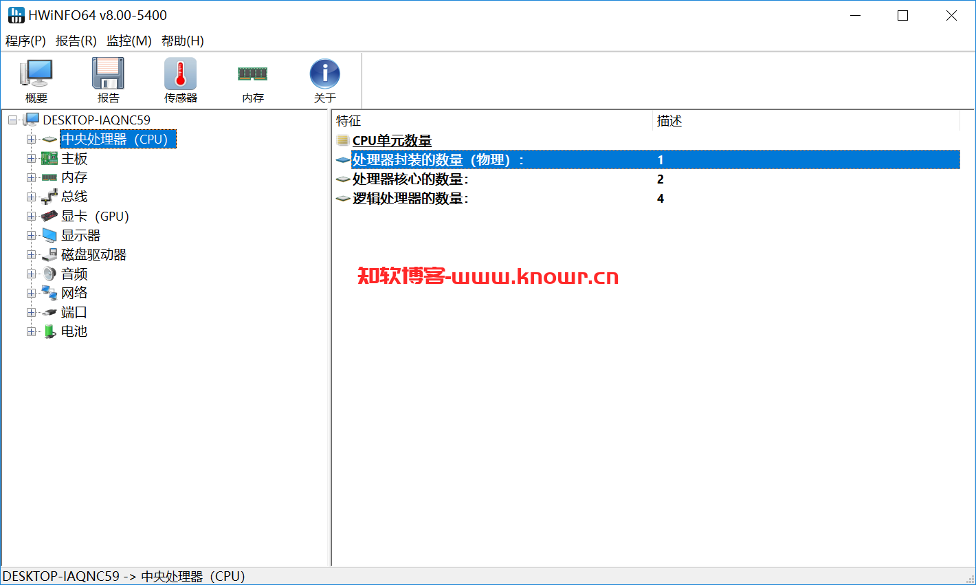Open the 程序(P) menu
This screenshot has width=976, height=585.
[x=25, y=41]
